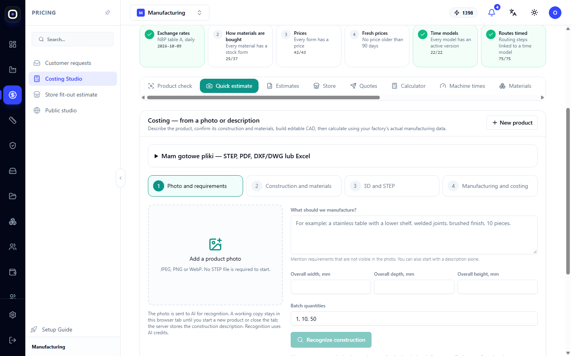Select step 2 Construction and materials
571x356 pixels.
click(294, 186)
